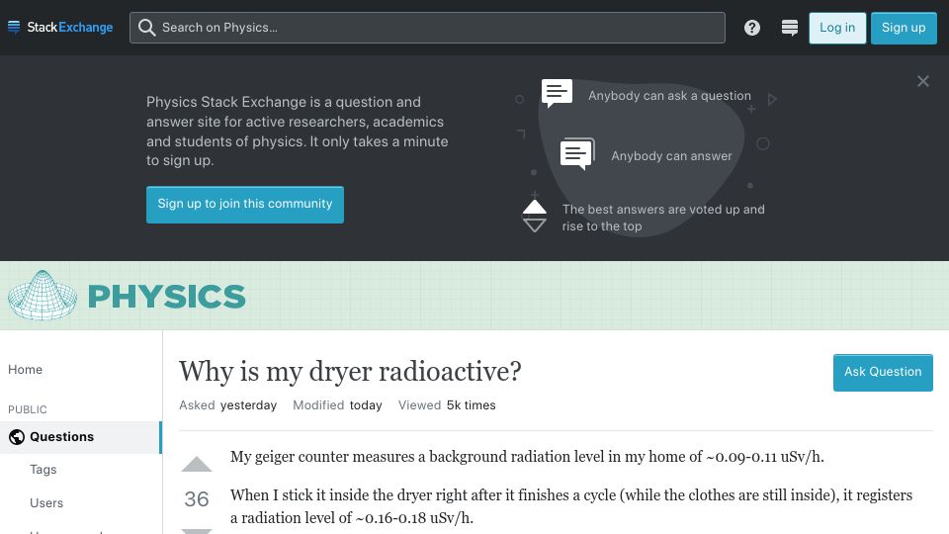Open the Home sidebar link
The image size is (949, 534).
[x=25, y=369]
